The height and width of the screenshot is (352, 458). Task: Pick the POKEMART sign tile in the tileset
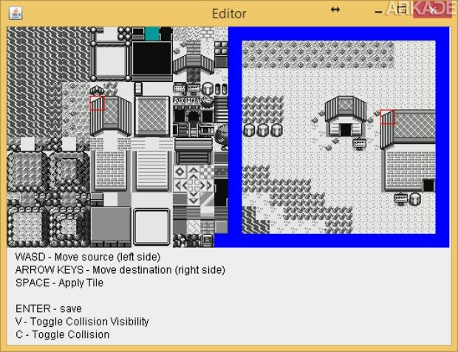(x=187, y=100)
